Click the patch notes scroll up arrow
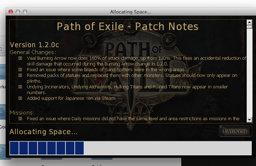Viewport: 256px width, 166px height. [x=249, y=22]
